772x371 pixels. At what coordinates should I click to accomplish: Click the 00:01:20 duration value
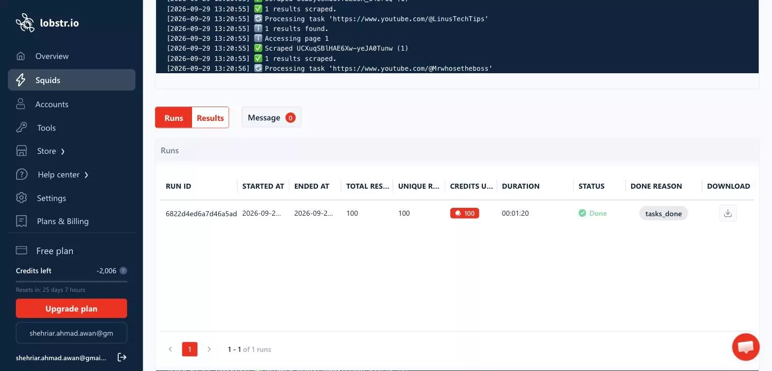pyautogui.click(x=515, y=213)
